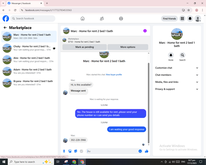Open the taskbar notification center icon
This screenshot has width=206, height=165.
click(201, 162)
